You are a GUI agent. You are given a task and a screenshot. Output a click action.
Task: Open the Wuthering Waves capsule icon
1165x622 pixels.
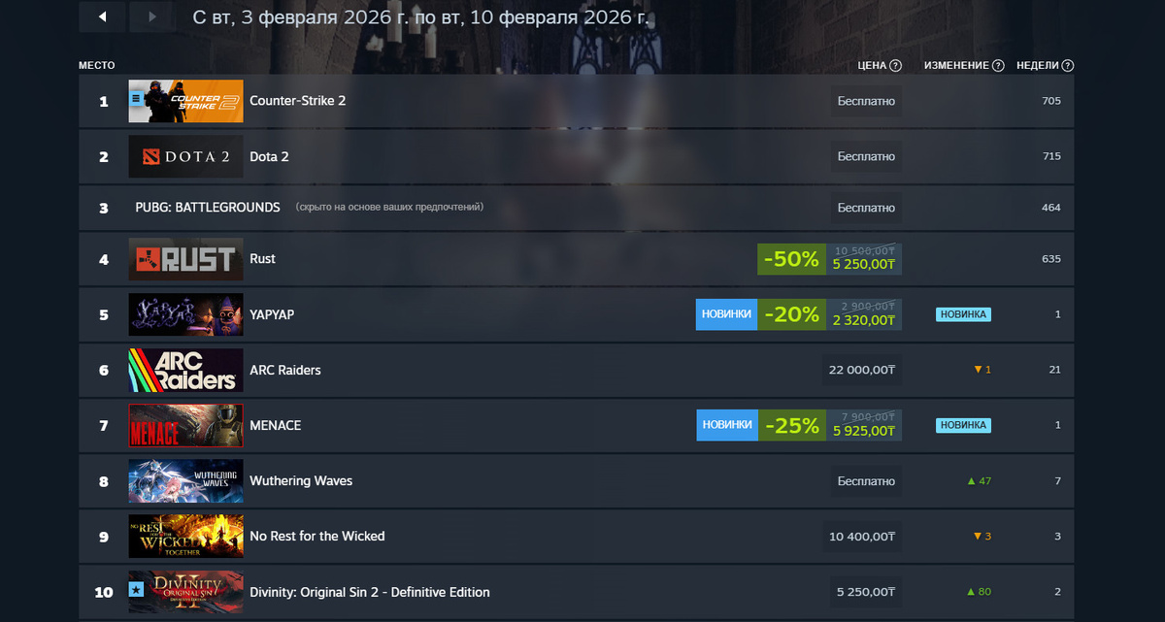pyautogui.click(x=185, y=480)
